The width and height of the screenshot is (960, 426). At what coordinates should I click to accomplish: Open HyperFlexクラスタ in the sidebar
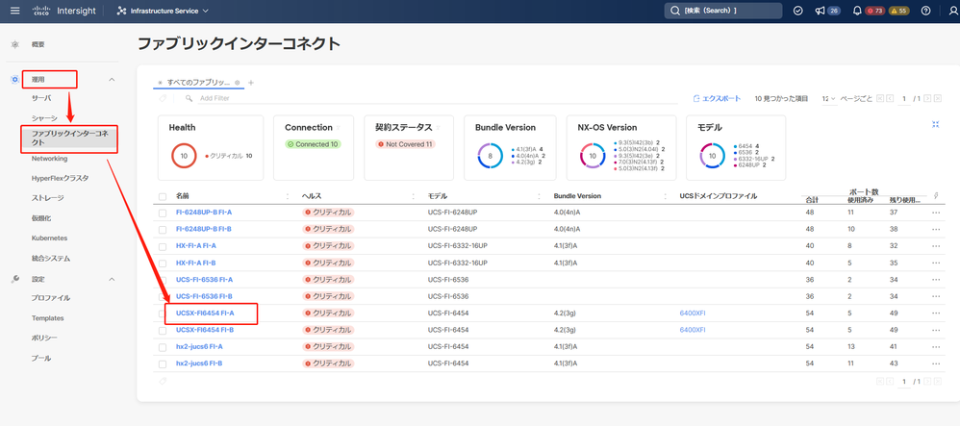[60, 178]
